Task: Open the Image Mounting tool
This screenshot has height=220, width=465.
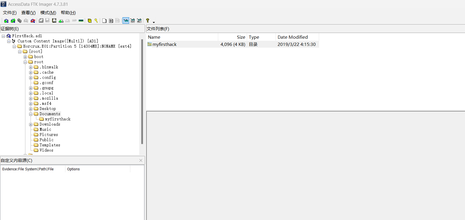Action: [x=19, y=20]
